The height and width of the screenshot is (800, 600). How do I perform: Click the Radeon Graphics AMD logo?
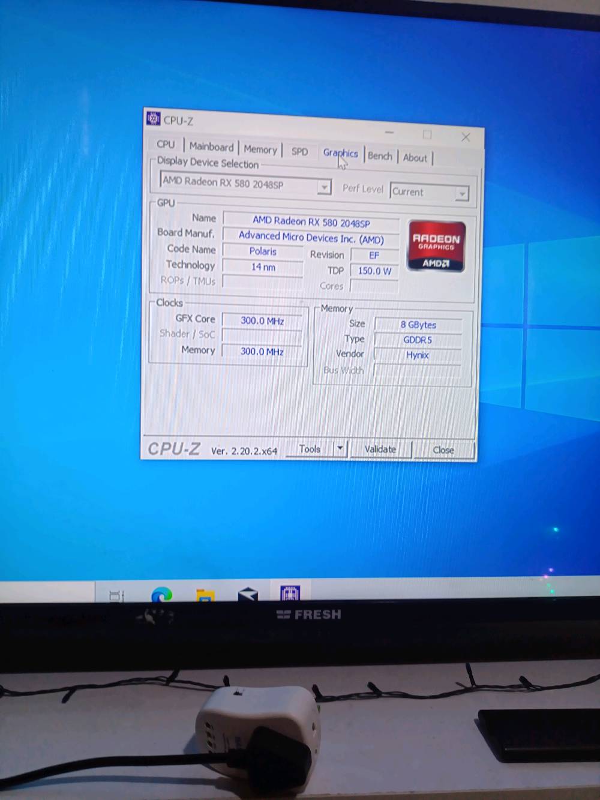[x=436, y=247]
